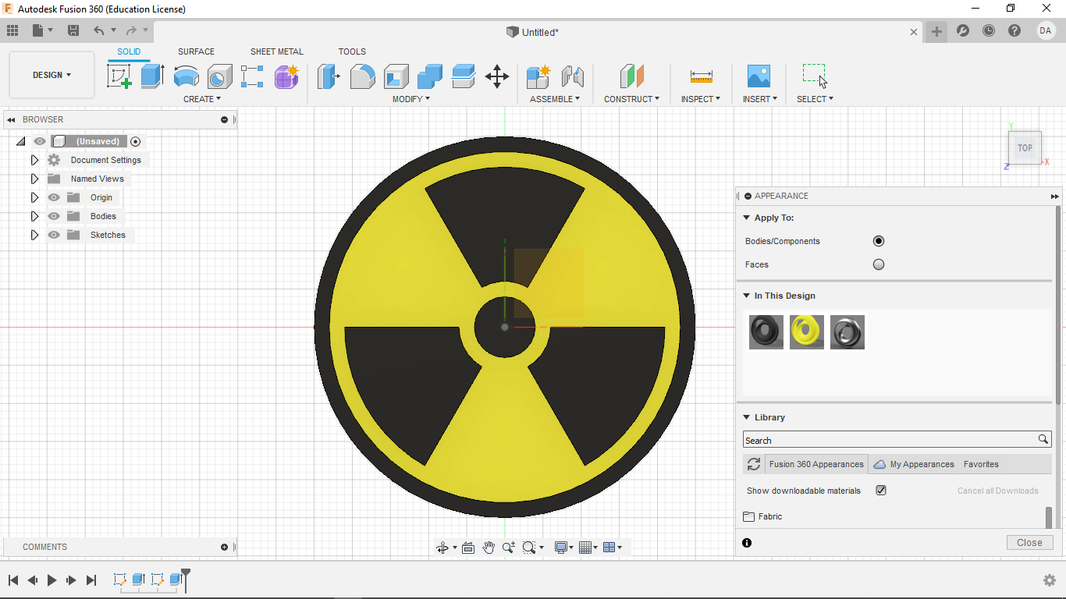Switch to the SHEET METAL tab
Screen dimensions: 1066x599
(x=276, y=51)
